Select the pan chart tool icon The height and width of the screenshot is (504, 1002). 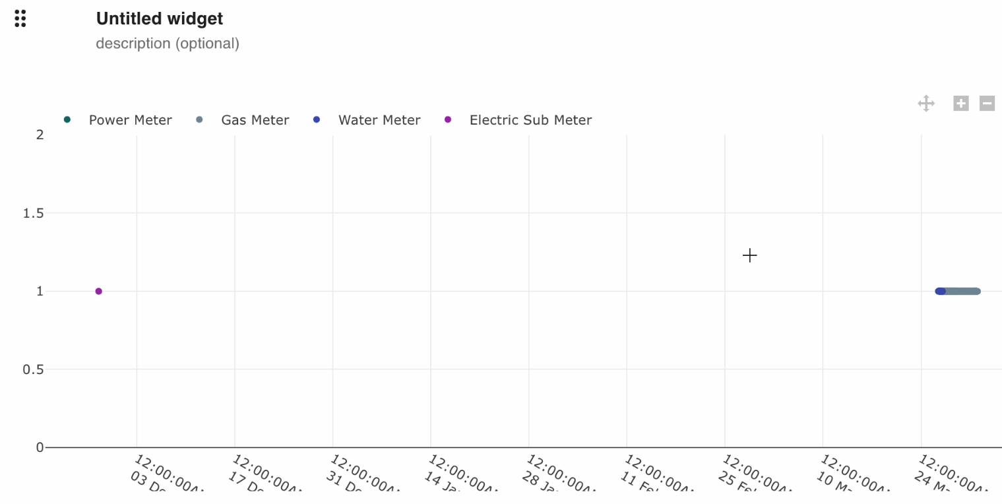click(x=926, y=104)
